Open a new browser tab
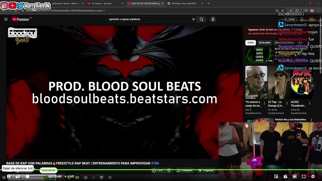 (208, 4)
